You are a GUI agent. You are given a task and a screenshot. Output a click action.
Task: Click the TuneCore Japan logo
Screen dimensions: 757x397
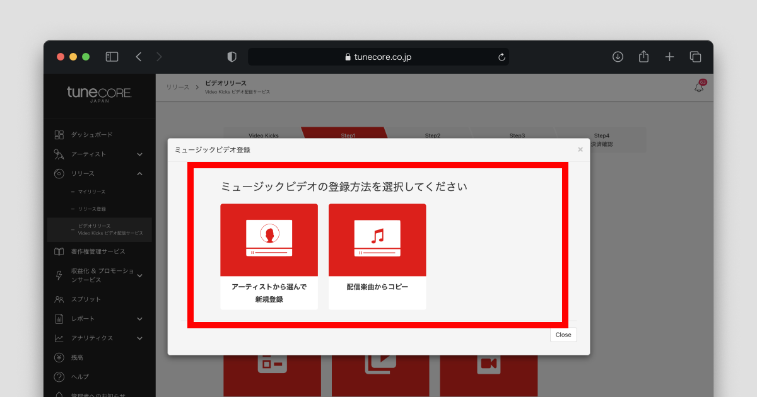click(99, 95)
